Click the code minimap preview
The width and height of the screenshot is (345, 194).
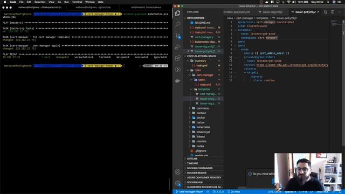coord(336,23)
